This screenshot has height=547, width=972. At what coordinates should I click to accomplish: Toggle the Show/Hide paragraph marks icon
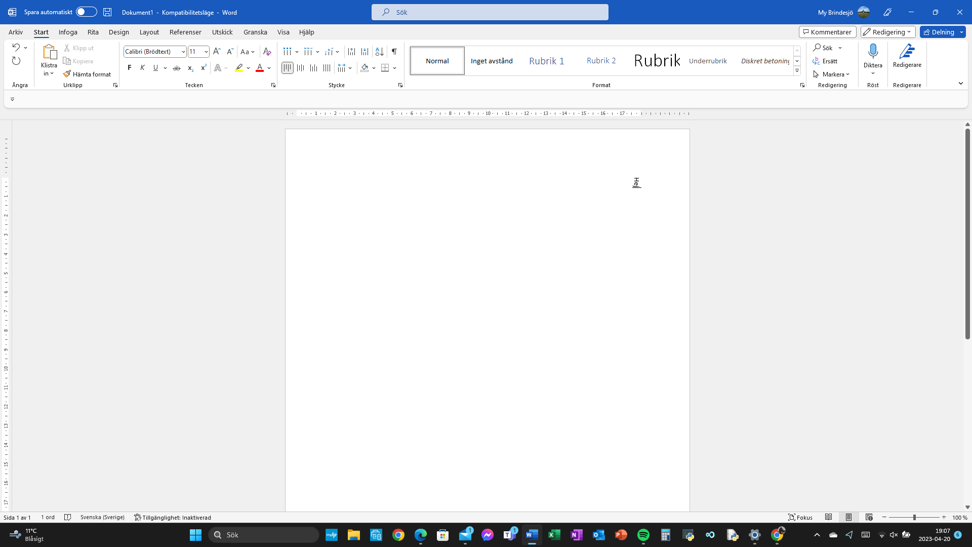click(x=394, y=52)
